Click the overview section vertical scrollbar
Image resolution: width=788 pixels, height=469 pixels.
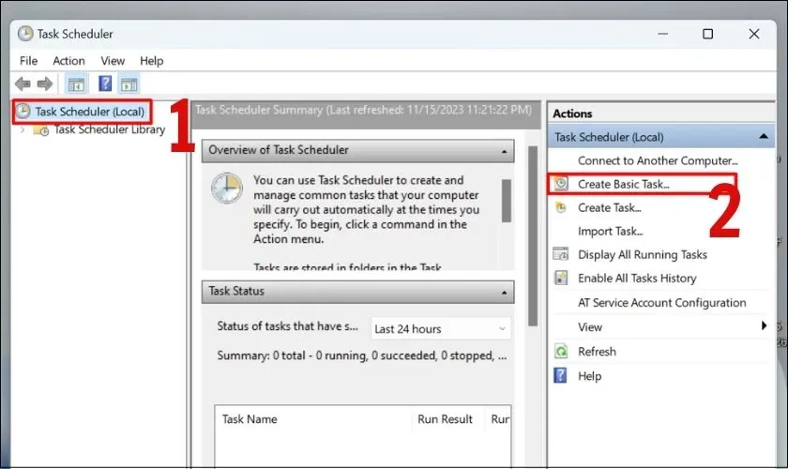click(x=507, y=201)
